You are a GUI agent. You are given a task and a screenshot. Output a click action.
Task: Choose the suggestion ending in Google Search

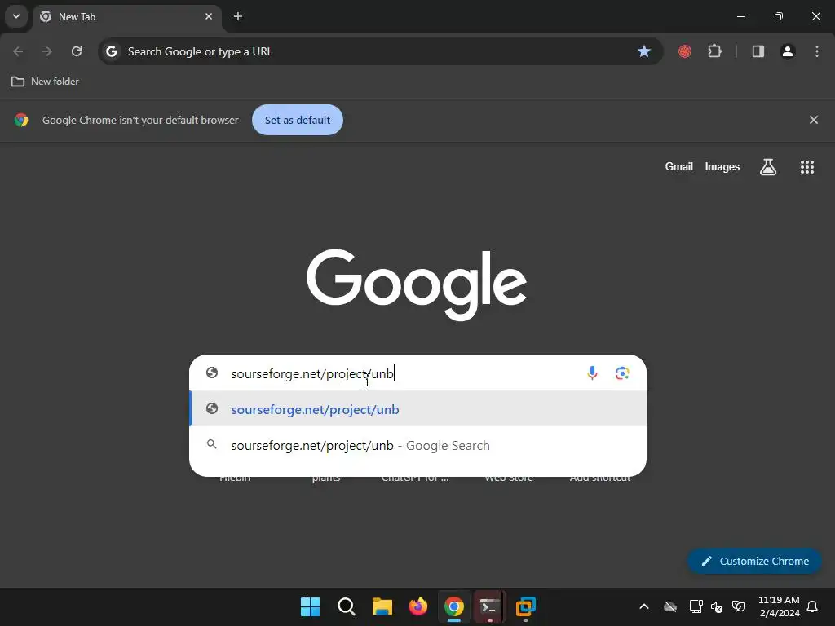(418, 445)
